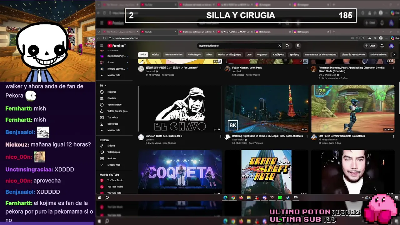
Task: Open options for Canción Triste de El chavo video
Action: (x=221, y=136)
